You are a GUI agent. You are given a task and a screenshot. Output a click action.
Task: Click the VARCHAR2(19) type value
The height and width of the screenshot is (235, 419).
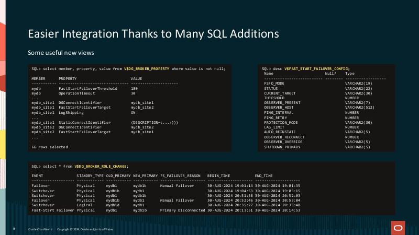(x=359, y=84)
